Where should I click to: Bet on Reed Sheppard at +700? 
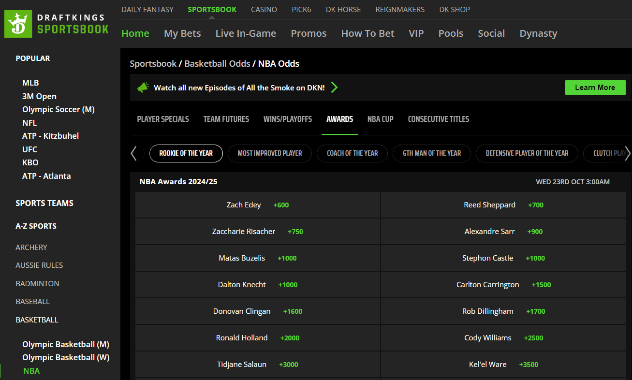click(x=503, y=205)
